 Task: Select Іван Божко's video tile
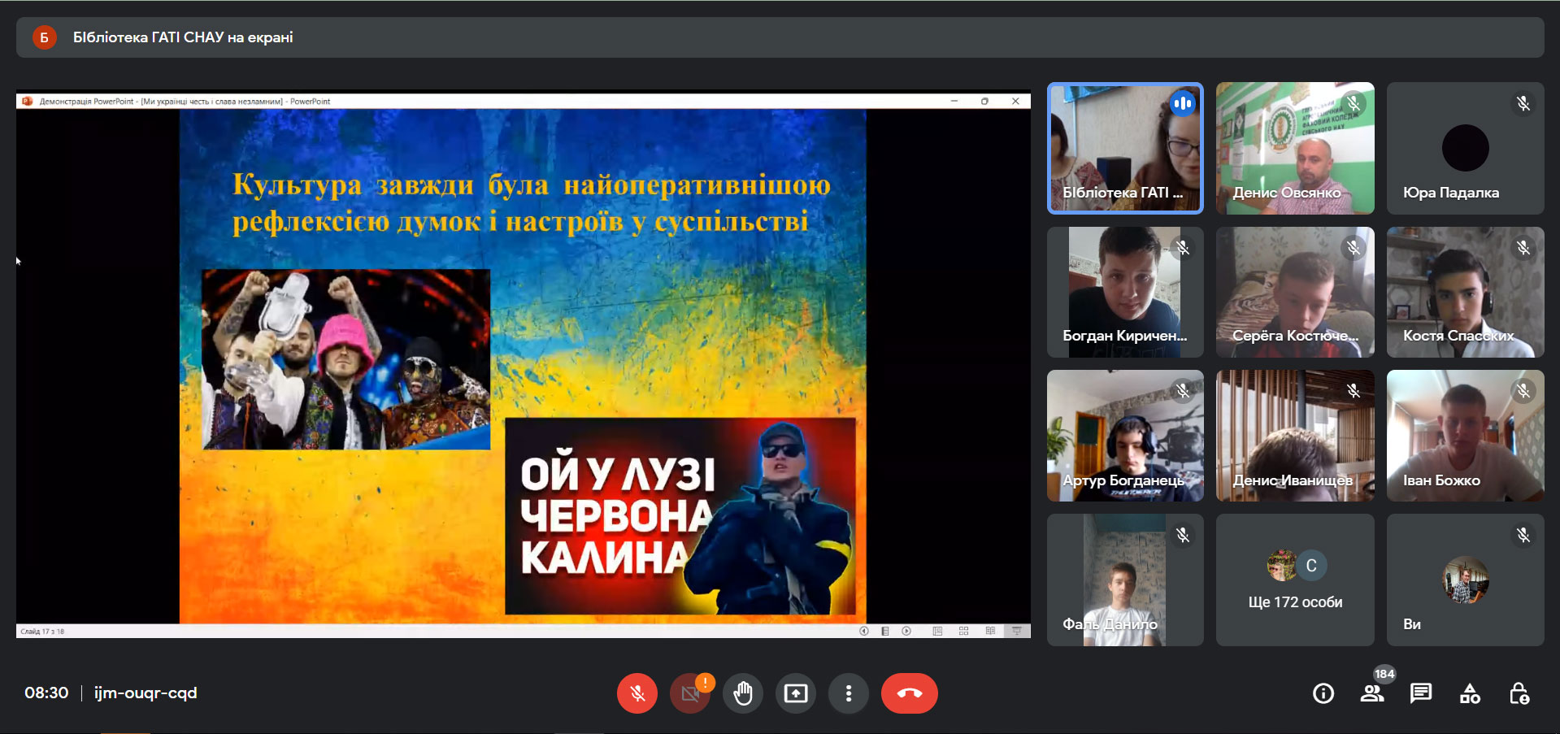1466,436
